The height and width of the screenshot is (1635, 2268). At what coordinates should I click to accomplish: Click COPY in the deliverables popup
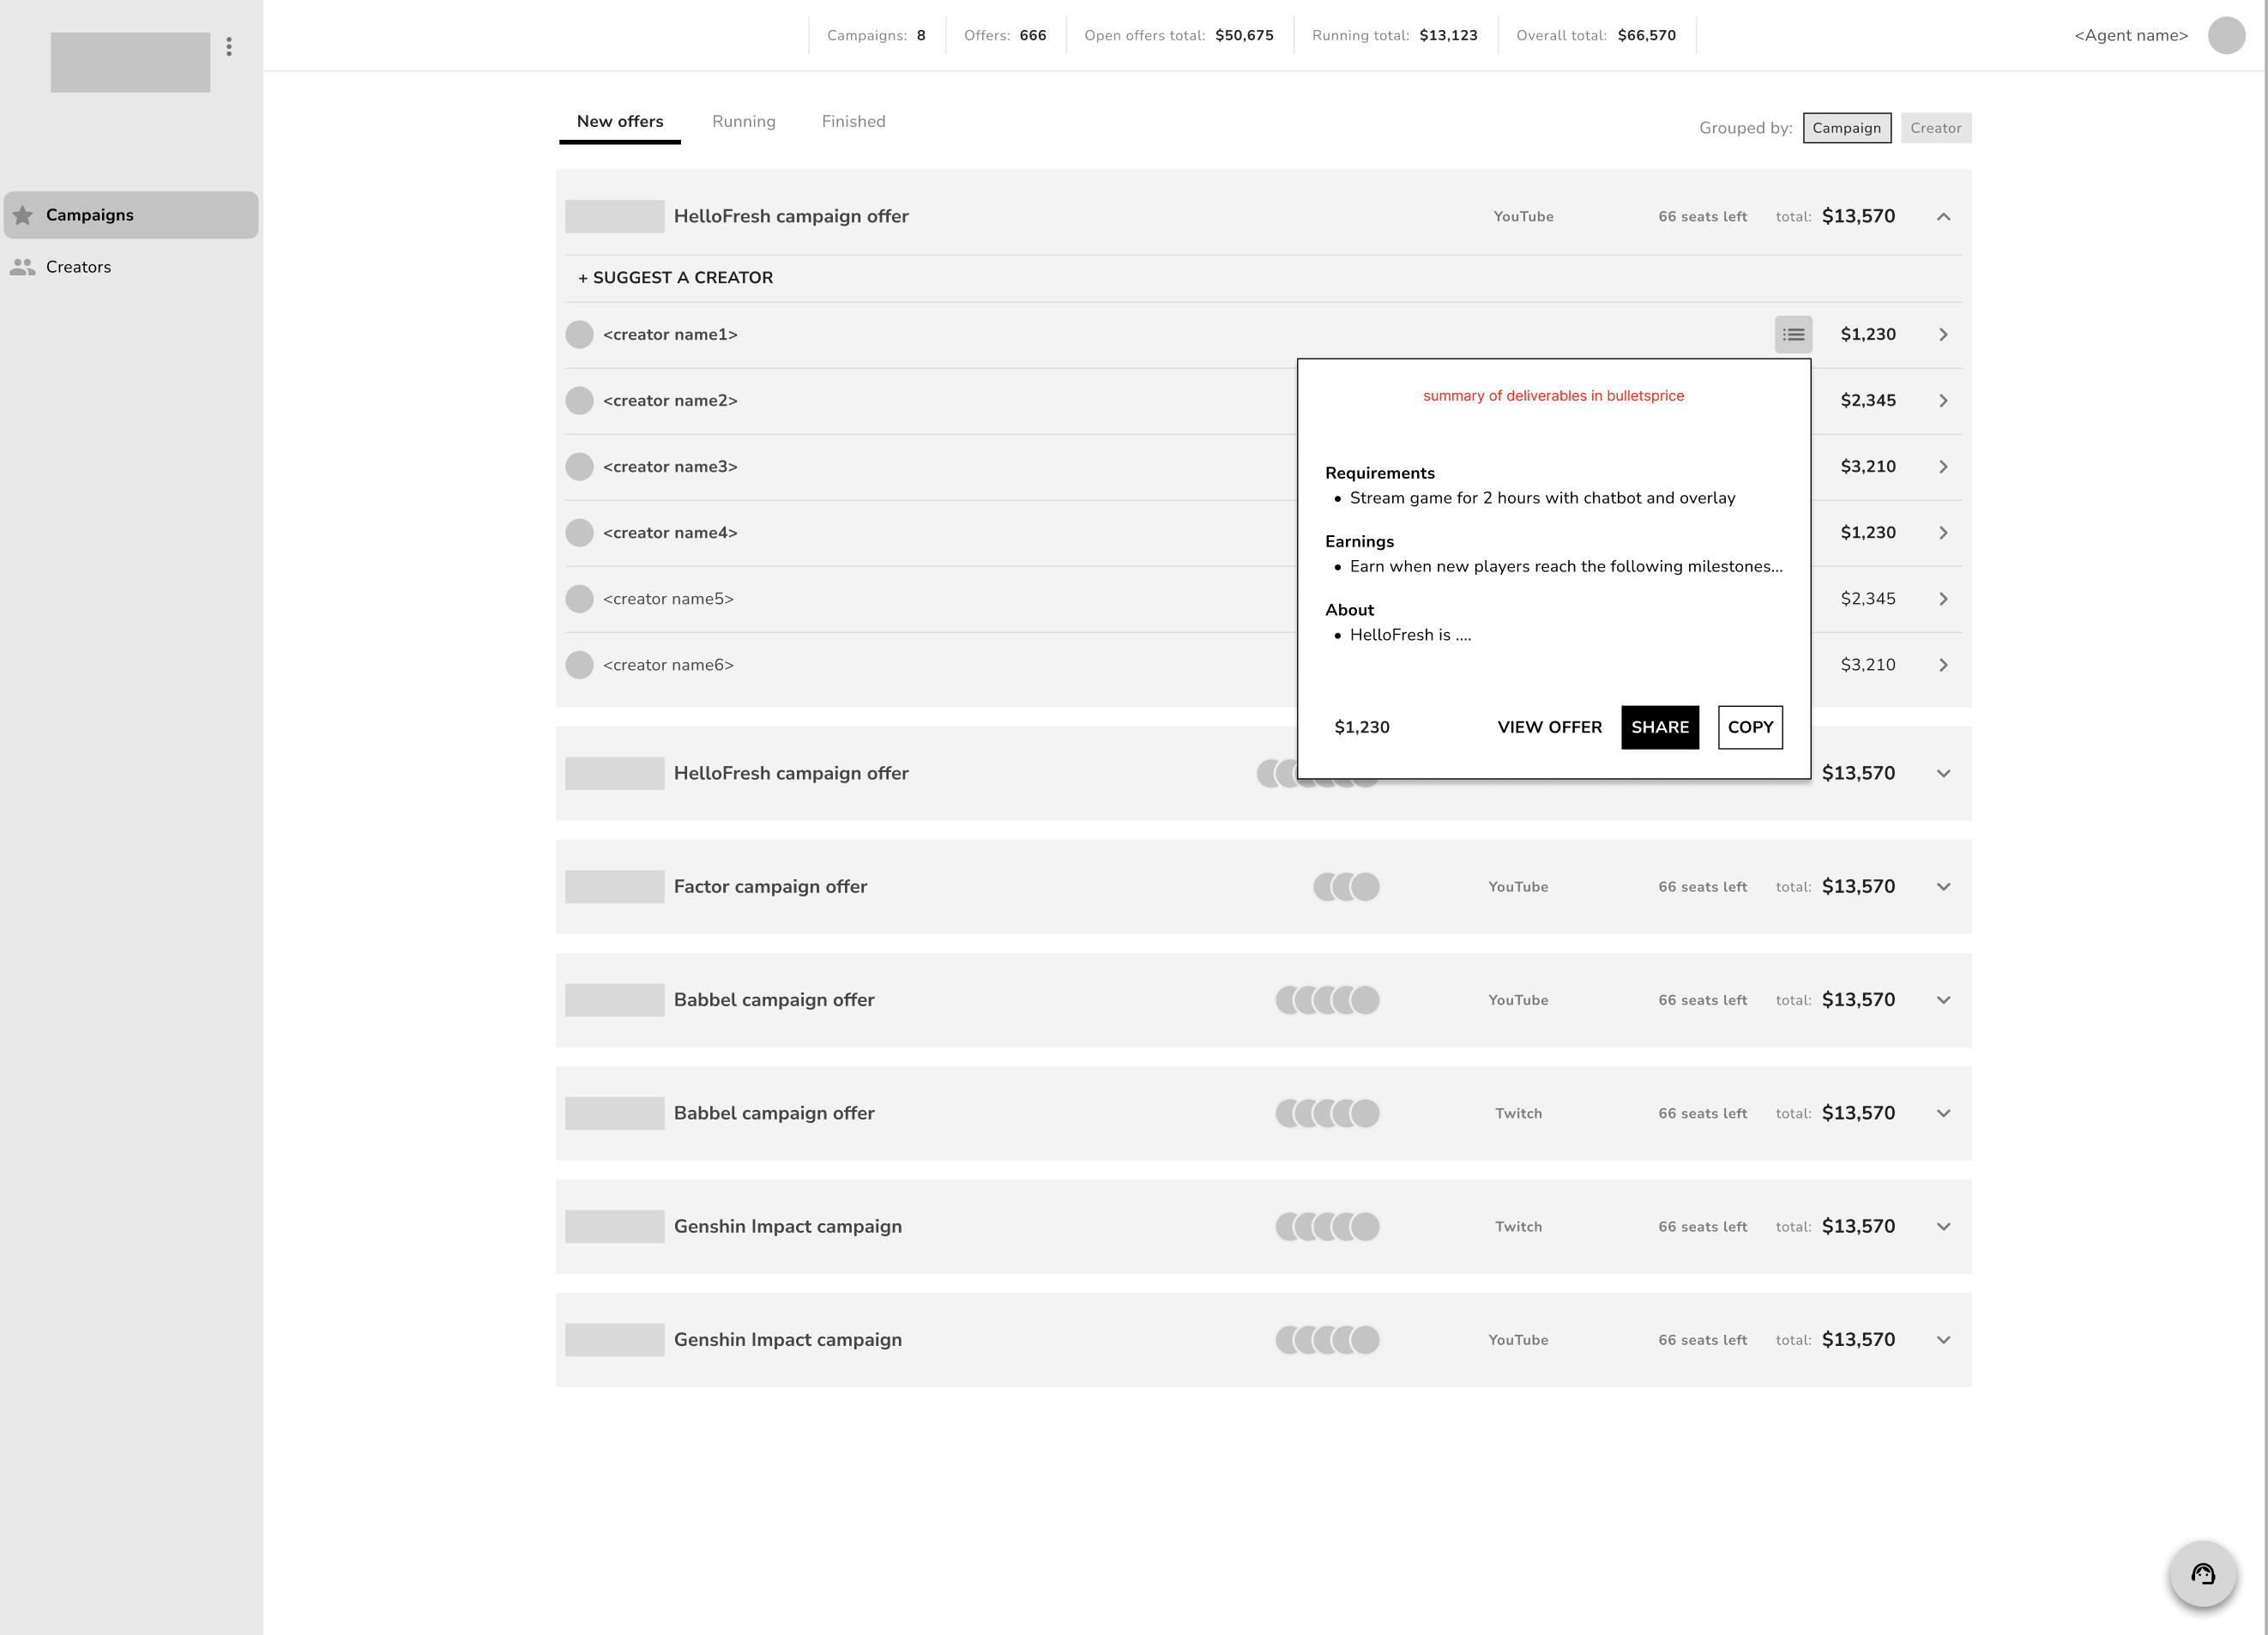(1749, 727)
